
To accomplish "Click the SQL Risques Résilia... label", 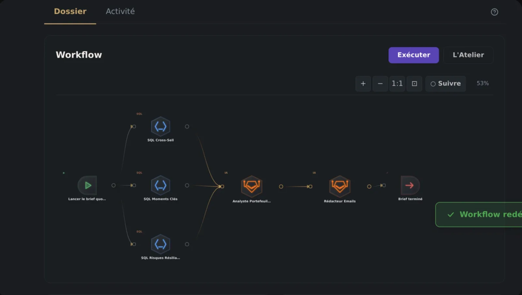I will (x=161, y=258).
